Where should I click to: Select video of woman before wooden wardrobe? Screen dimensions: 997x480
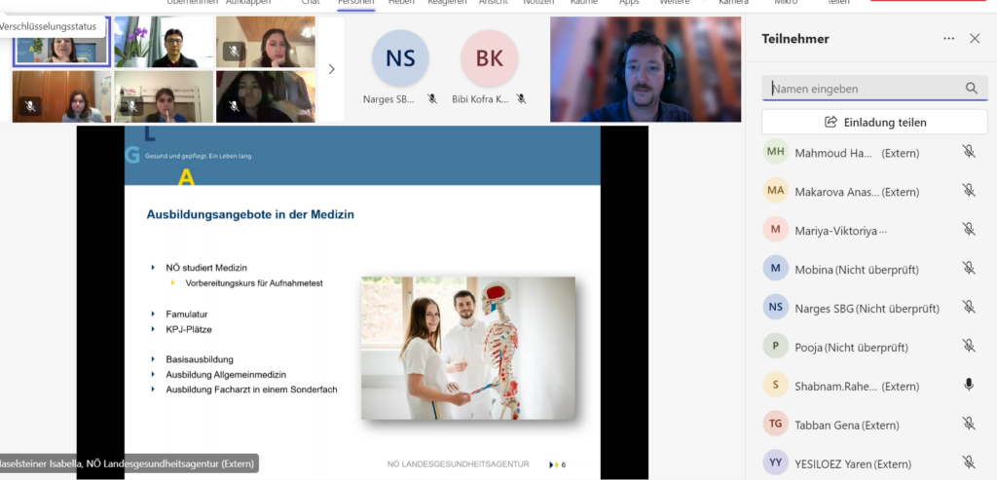[61, 96]
